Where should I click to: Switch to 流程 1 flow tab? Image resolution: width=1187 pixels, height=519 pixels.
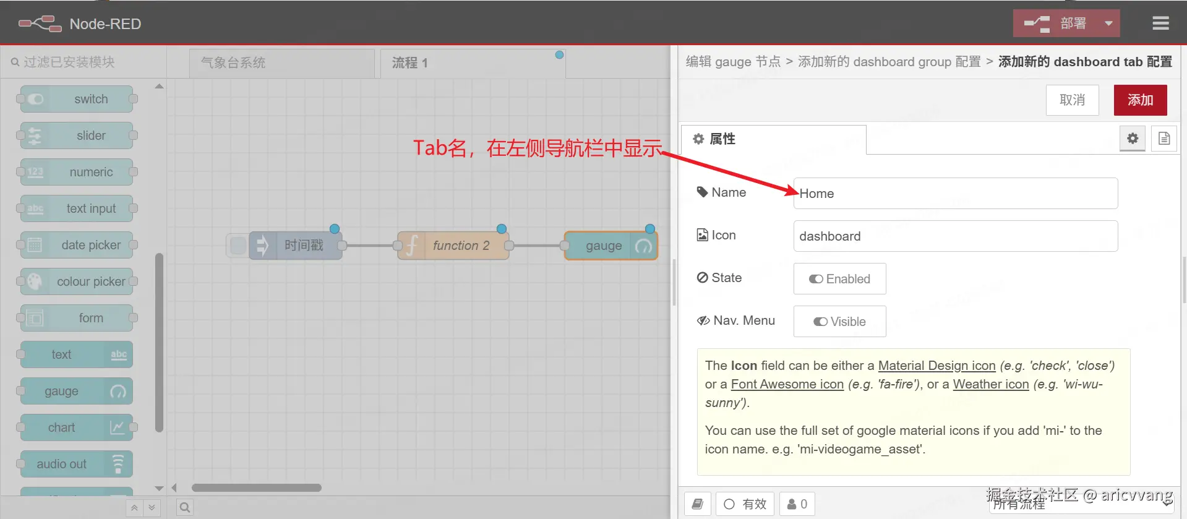tap(473, 63)
